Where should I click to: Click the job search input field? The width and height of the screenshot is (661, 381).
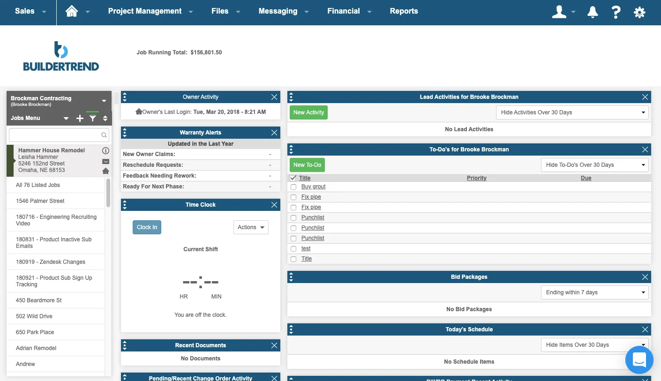55,135
